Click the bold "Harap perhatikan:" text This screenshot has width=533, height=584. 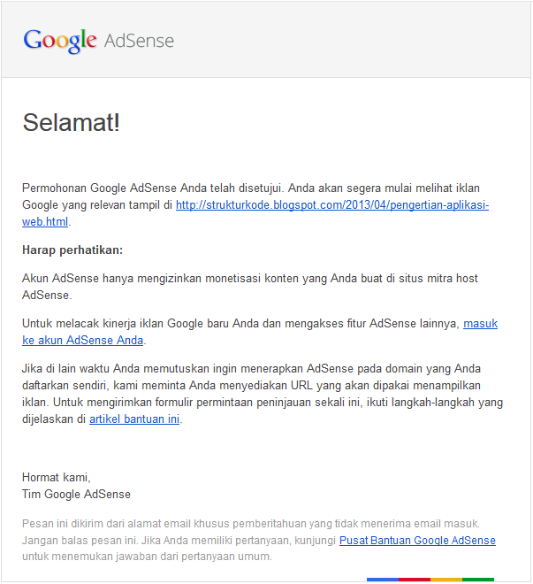click(72, 250)
